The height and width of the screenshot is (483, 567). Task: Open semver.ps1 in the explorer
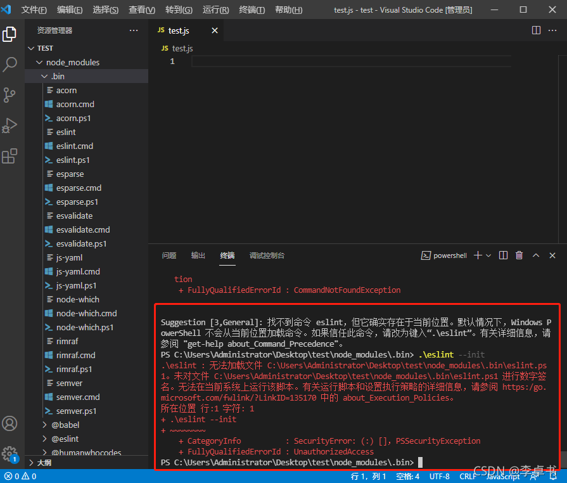(x=87, y=411)
